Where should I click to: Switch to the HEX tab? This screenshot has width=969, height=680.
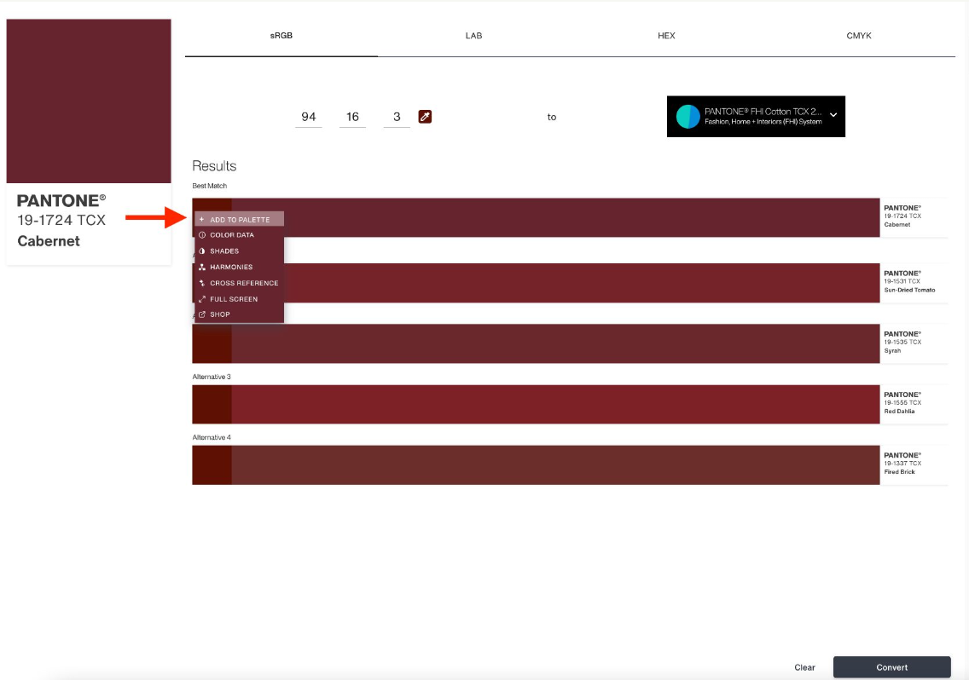click(666, 36)
